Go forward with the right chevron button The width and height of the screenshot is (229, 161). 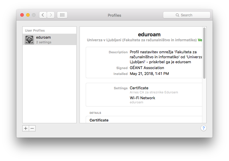51,15
